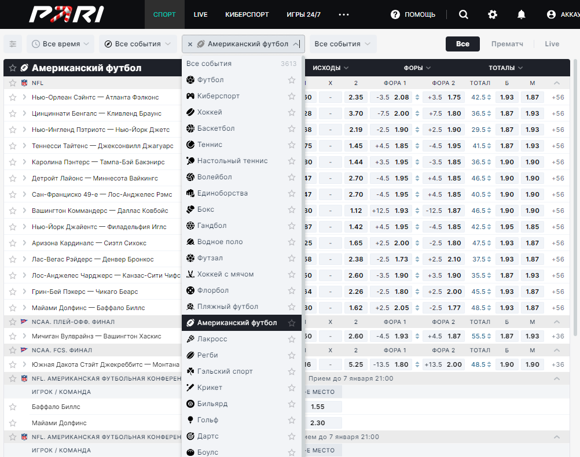Select Теннис in the sport list

point(242,145)
